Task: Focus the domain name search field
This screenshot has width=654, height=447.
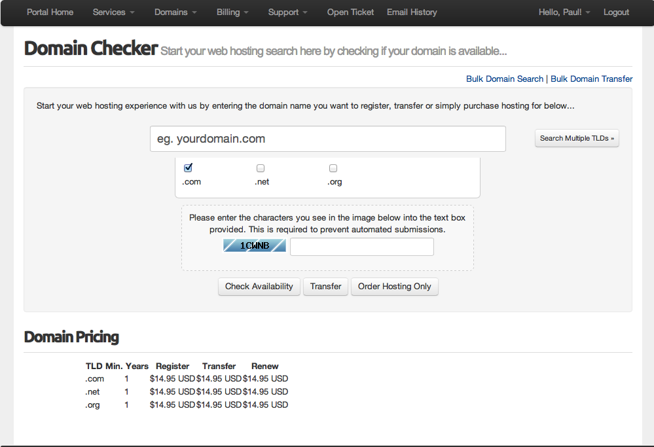Action: (x=328, y=139)
